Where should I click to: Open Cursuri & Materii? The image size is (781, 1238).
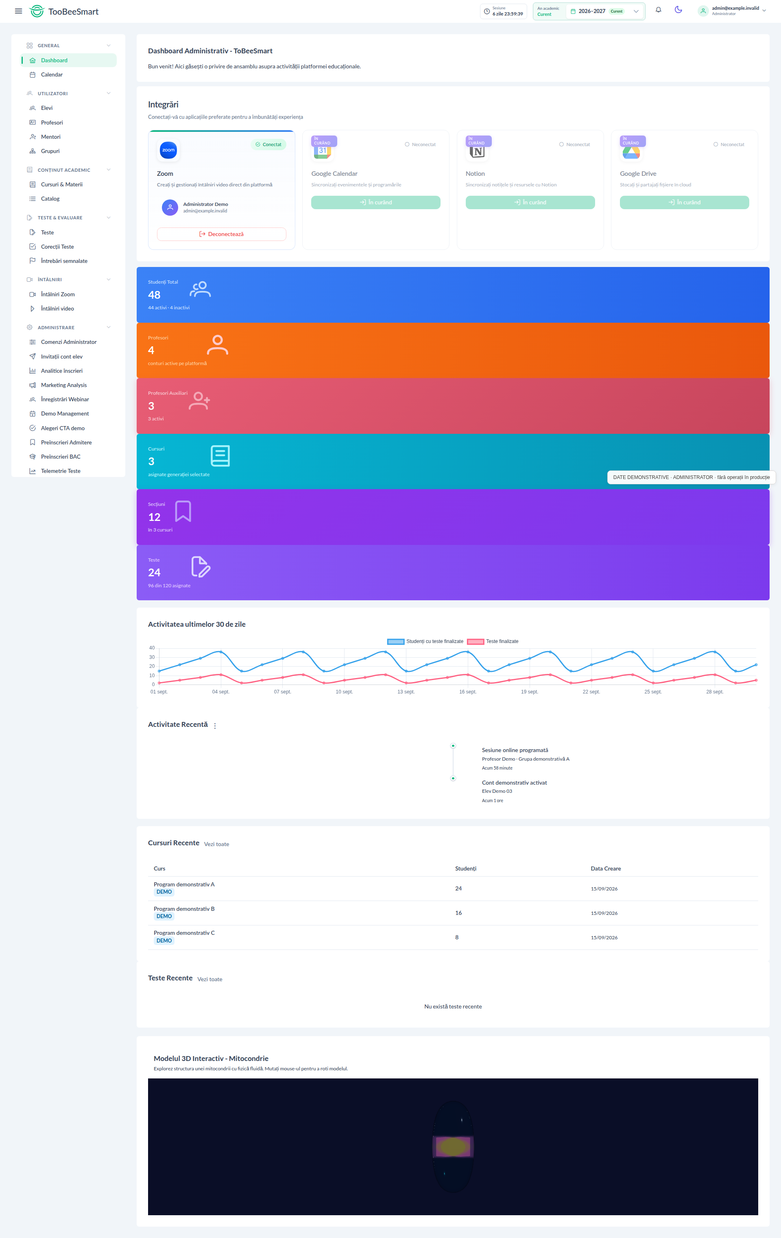[68, 185]
